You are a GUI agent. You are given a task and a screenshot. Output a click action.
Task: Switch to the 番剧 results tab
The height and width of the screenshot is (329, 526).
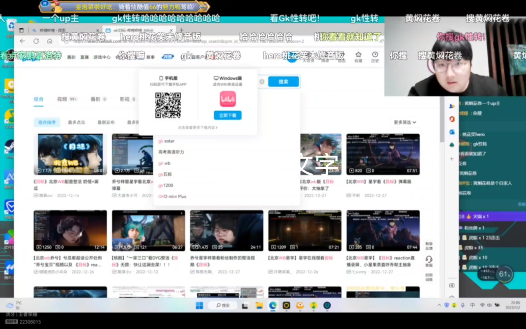click(x=98, y=99)
